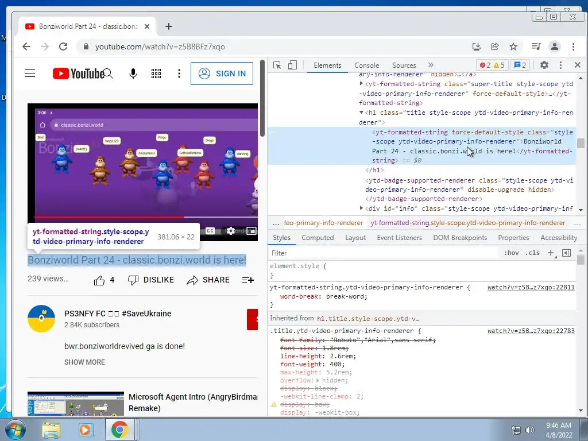Open the Layout tab
Image resolution: width=588 pixels, height=441 pixels.
355,238
